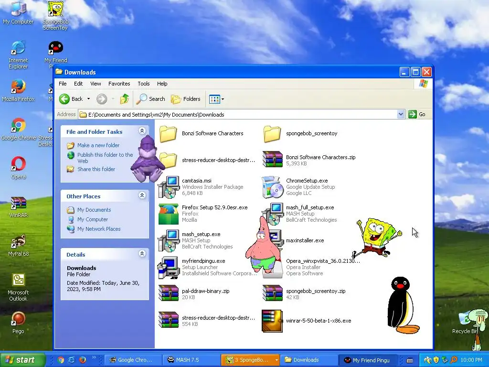Select the camtasia.msi installer file
This screenshot has width=489, height=367.
(201, 187)
